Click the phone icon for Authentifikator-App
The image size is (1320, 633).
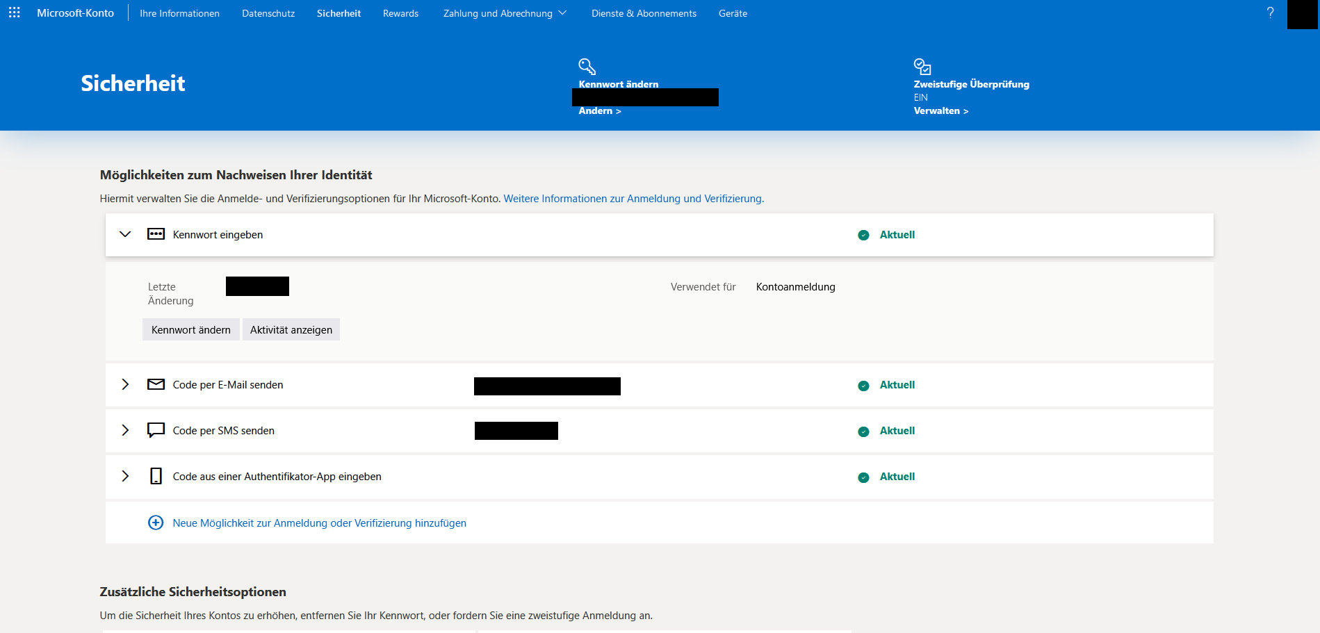click(x=156, y=476)
